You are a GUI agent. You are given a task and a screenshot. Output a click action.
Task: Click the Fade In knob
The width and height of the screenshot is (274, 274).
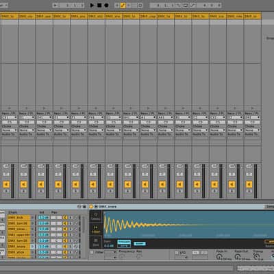219,257
